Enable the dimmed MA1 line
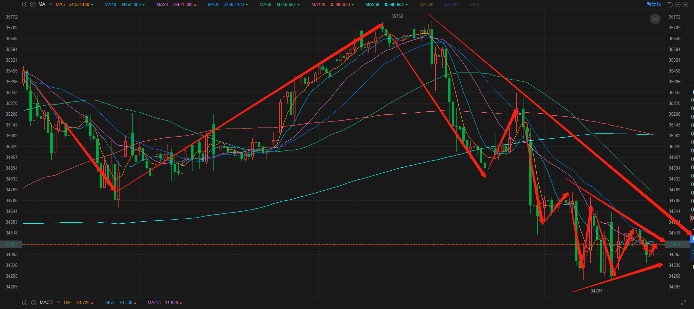The height and width of the screenshot is (309, 694). 475,4
